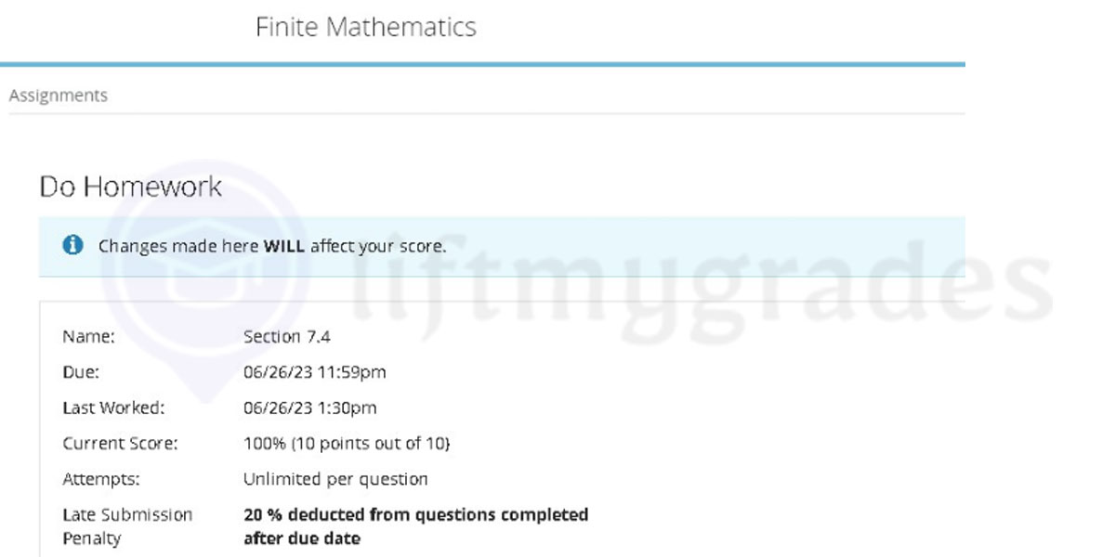Click the Due date 06/26/23 11:59pm

(315, 372)
